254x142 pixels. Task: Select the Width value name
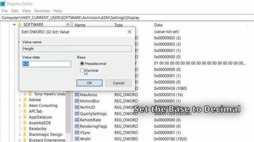pyautogui.click(x=85, y=139)
